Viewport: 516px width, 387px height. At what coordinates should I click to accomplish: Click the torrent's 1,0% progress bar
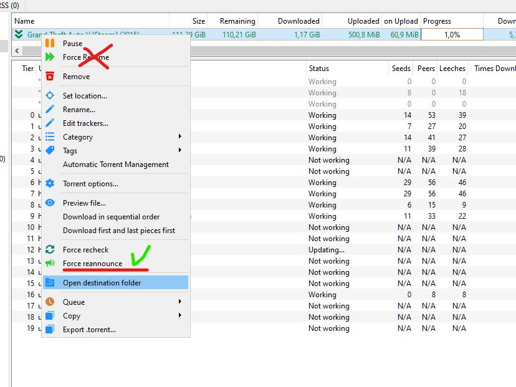click(452, 35)
